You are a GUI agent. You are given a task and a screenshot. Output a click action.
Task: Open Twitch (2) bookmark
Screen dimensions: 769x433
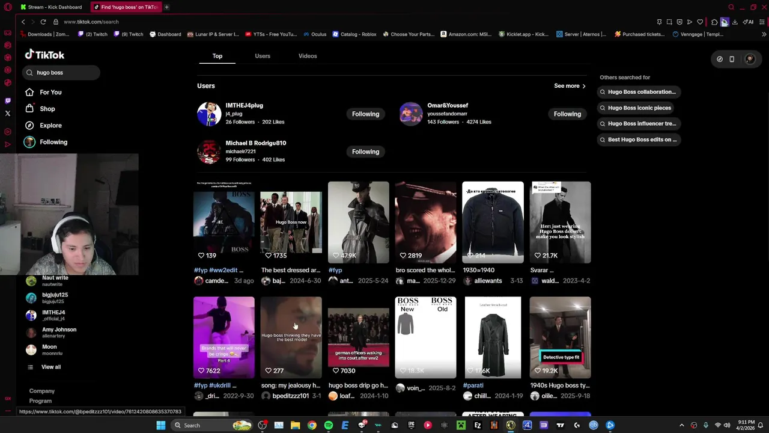coord(93,34)
